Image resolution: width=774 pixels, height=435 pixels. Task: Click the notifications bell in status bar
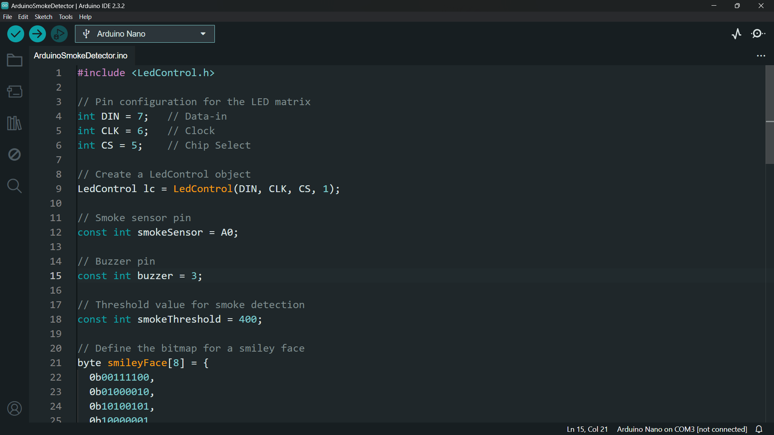click(x=759, y=429)
